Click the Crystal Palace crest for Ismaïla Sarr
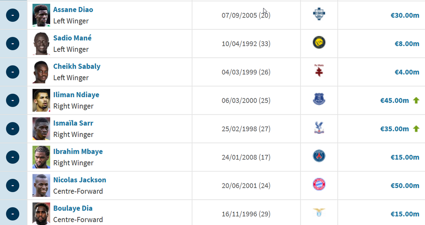 pos(319,128)
